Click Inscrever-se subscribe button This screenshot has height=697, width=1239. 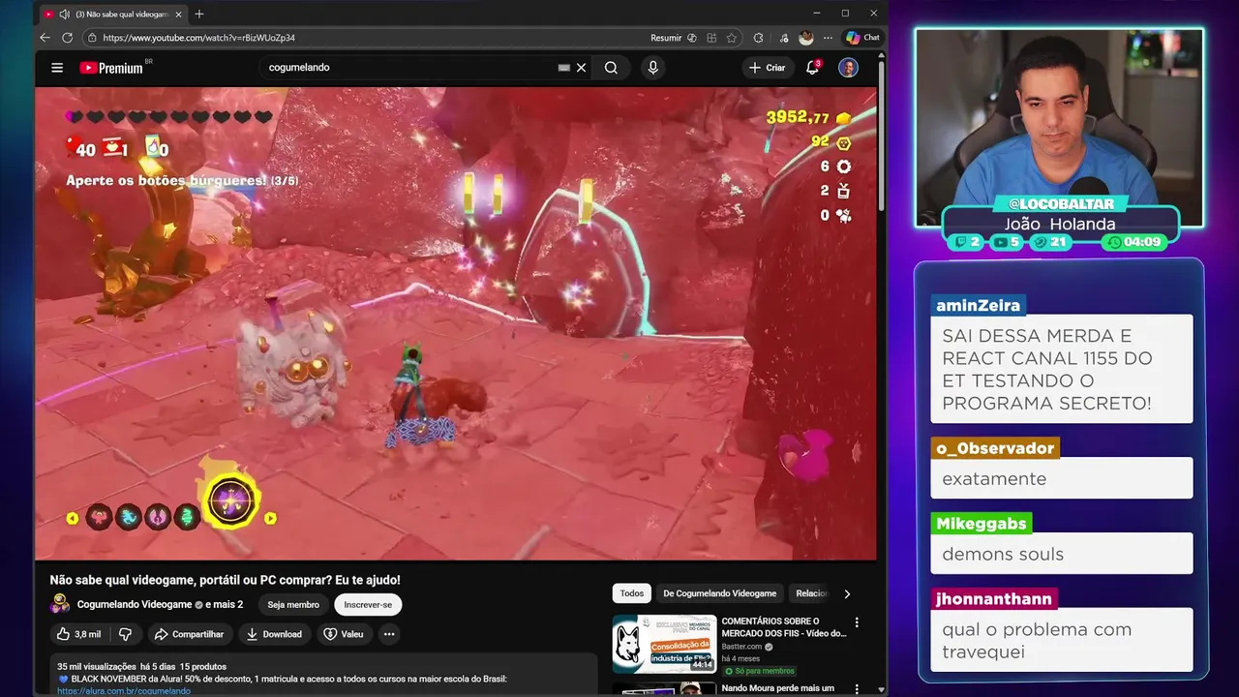point(368,604)
